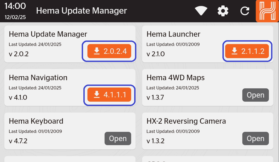Click the date 12/02/25 in the status bar
Screen dimensions: 279x162
click(x=15, y=17)
